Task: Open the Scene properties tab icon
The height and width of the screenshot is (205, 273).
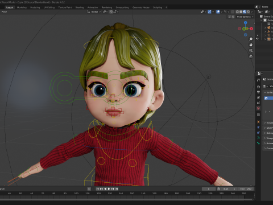Action: 258,102
